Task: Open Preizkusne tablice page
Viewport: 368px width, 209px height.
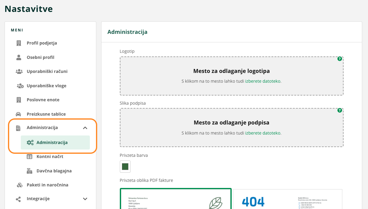Action: pos(46,114)
